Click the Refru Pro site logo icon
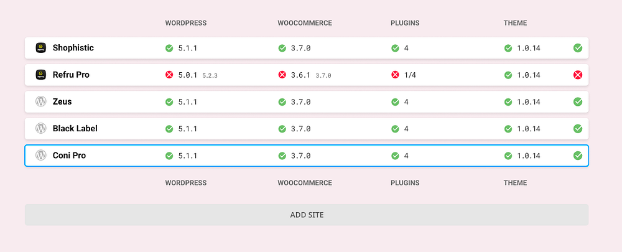Screen dimensions: 622x252 (x=41, y=75)
